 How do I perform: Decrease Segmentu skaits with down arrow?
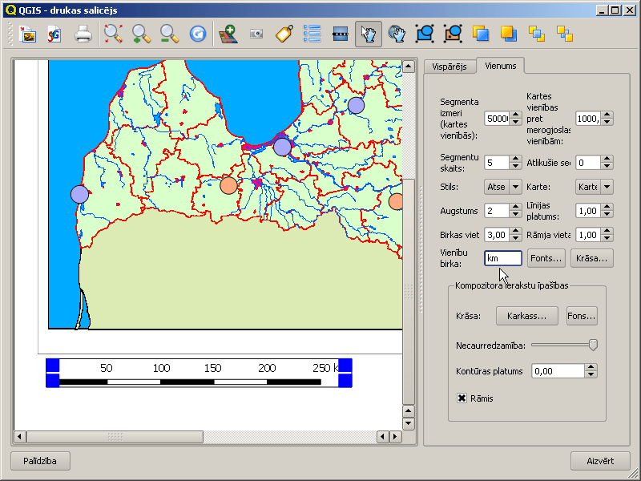(x=516, y=166)
